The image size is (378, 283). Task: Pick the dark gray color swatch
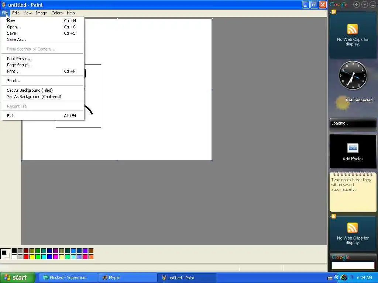(x=20, y=251)
